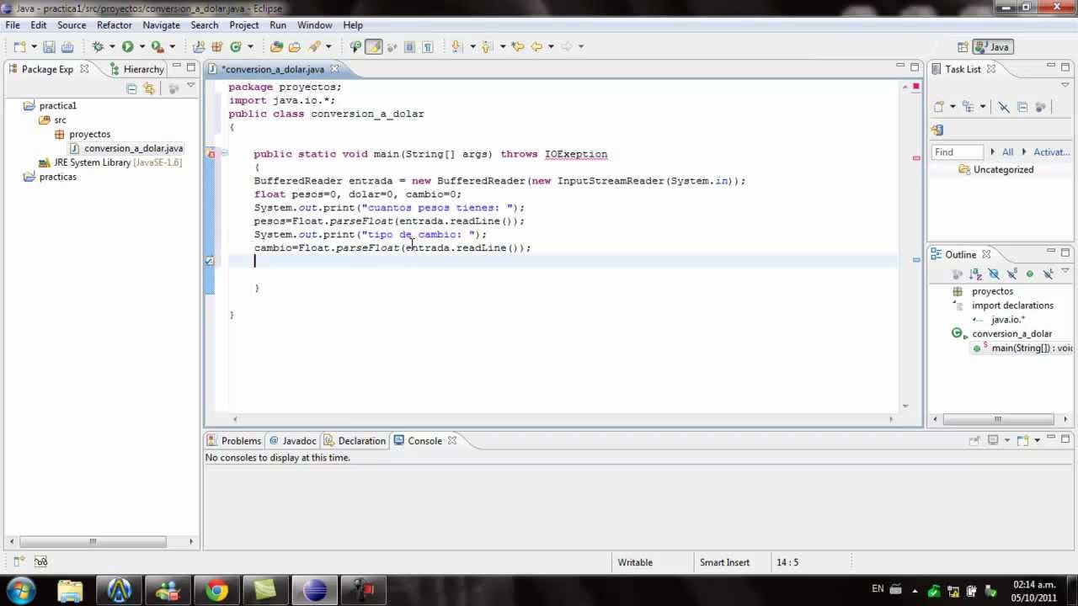Open Debug dropdown arrow

[112, 47]
